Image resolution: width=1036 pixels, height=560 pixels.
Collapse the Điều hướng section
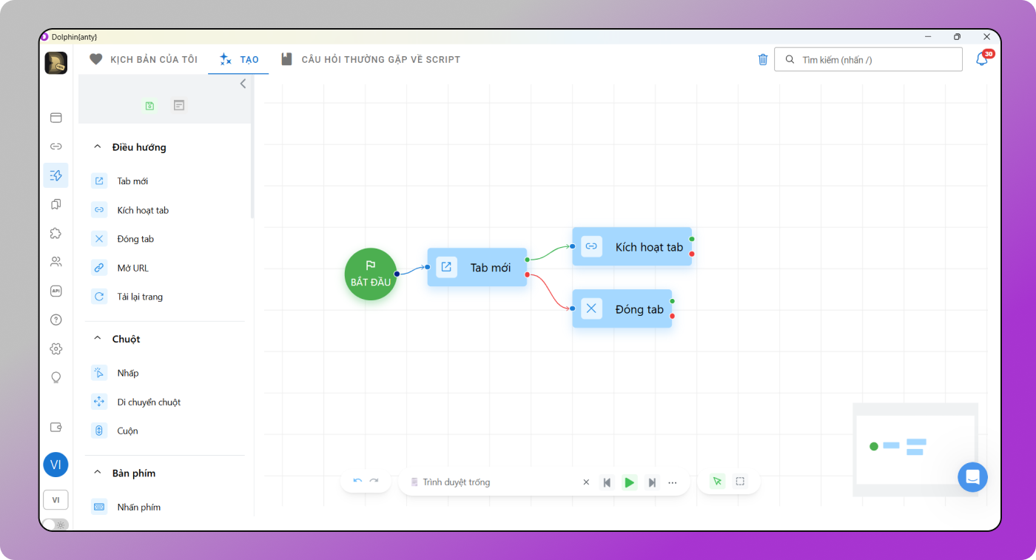pos(97,147)
